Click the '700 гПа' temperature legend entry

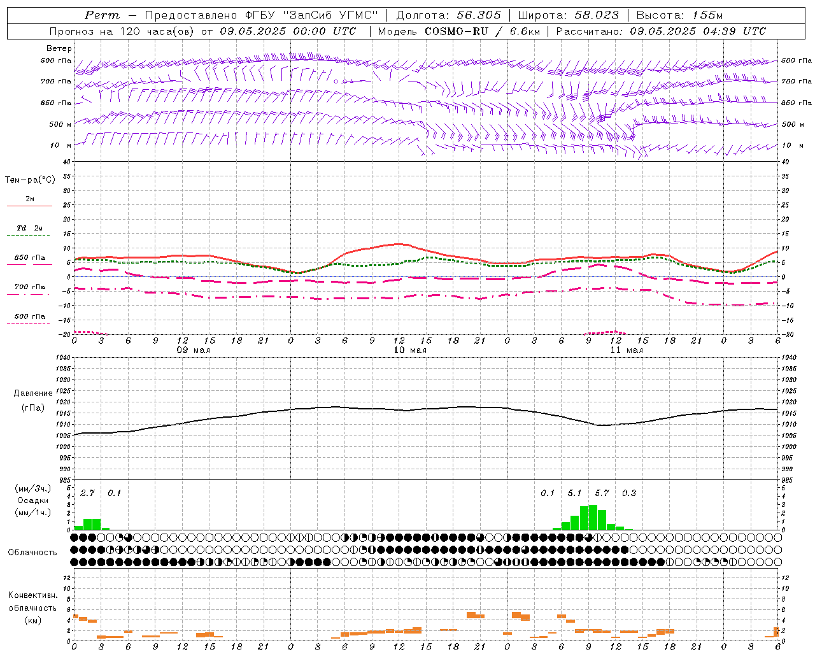point(30,287)
